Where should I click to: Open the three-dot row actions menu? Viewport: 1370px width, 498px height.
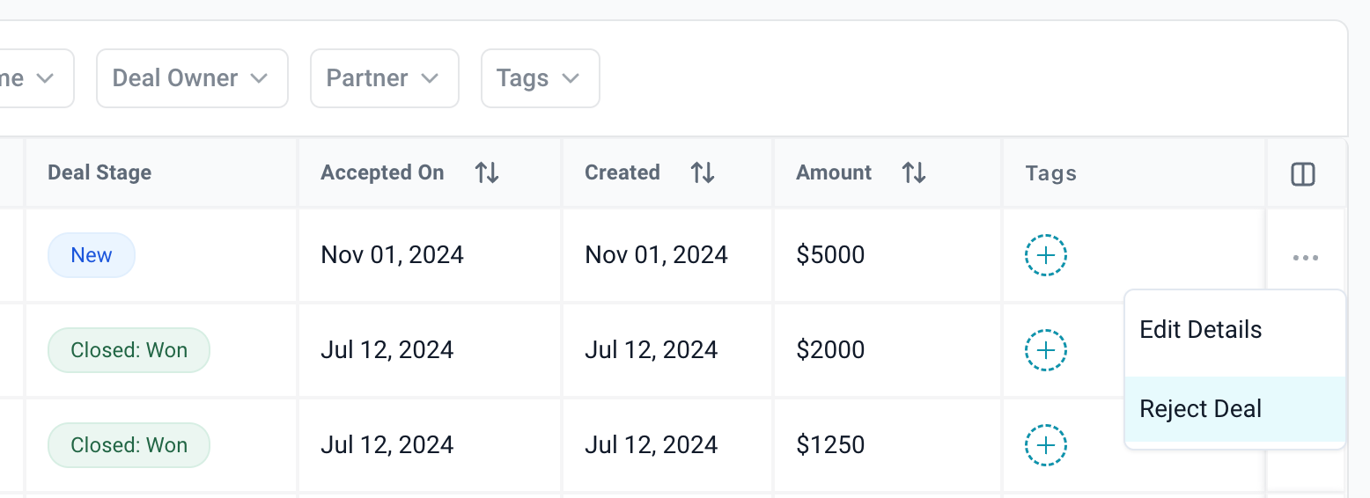1305,258
